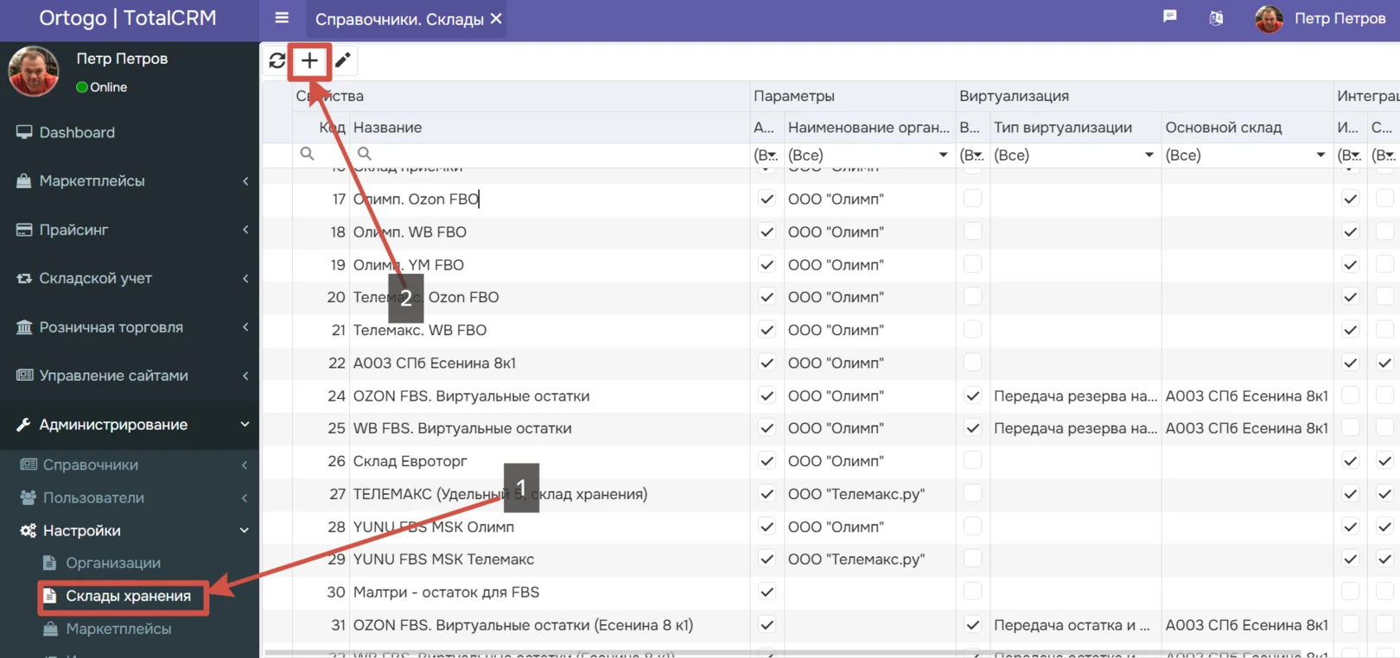Click the Настройки gears icon

[29, 530]
